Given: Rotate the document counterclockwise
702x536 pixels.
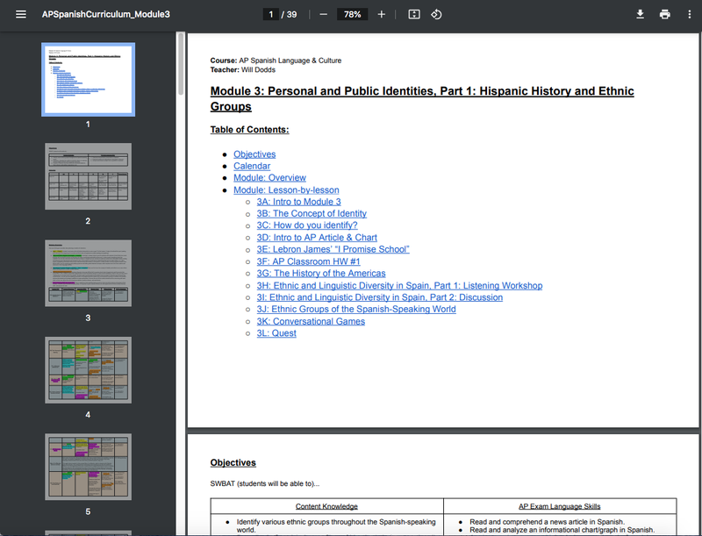Looking at the screenshot, I should coord(436,15).
